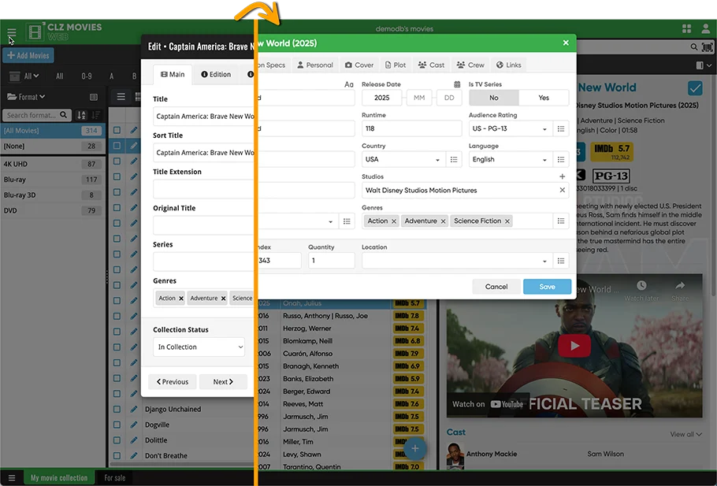The width and height of the screenshot is (717, 486).
Task: Open the Collection Status dropdown
Action: (x=199, y=347)
